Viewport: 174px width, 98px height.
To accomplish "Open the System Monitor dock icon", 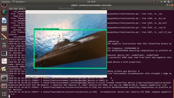I will pyautogui.click(x=4, y=53).
